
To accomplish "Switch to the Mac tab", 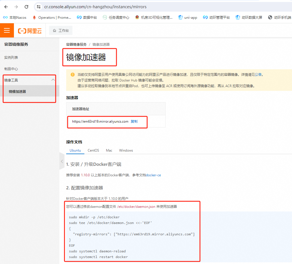I will [x=109, y=150].
